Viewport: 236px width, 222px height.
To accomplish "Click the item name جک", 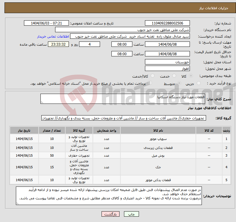I will tap(158, 167).
